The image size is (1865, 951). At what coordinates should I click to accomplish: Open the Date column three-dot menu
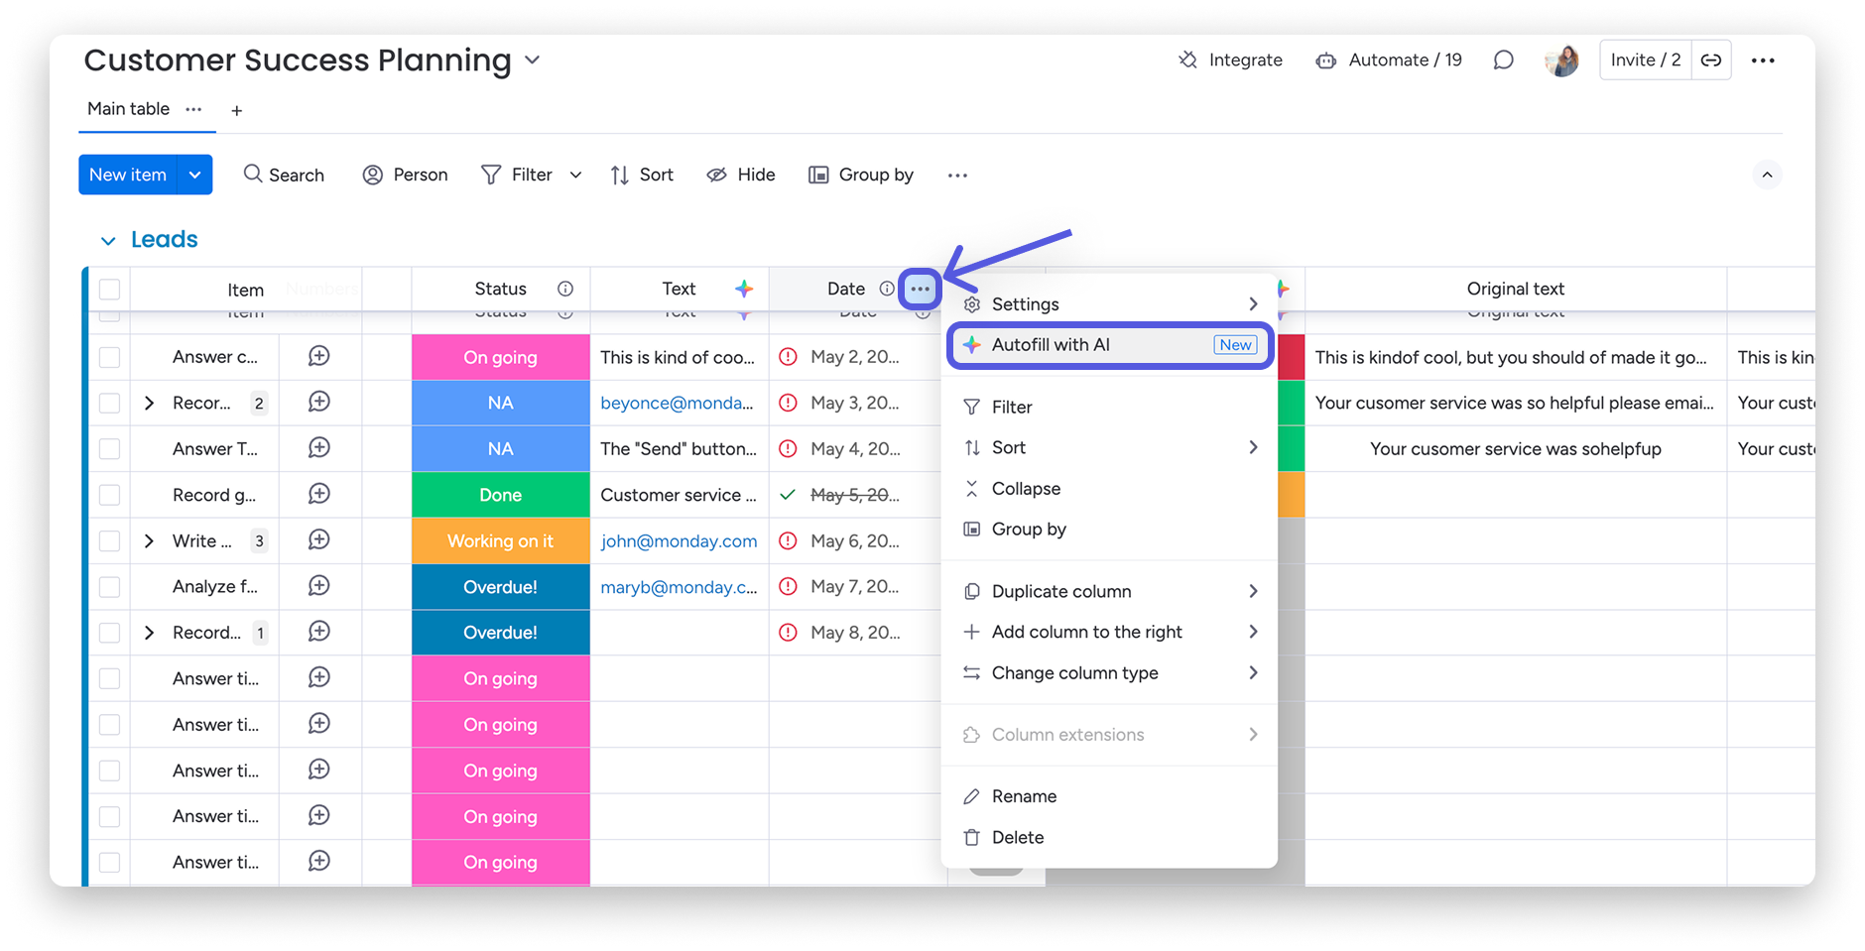[921, 289]
